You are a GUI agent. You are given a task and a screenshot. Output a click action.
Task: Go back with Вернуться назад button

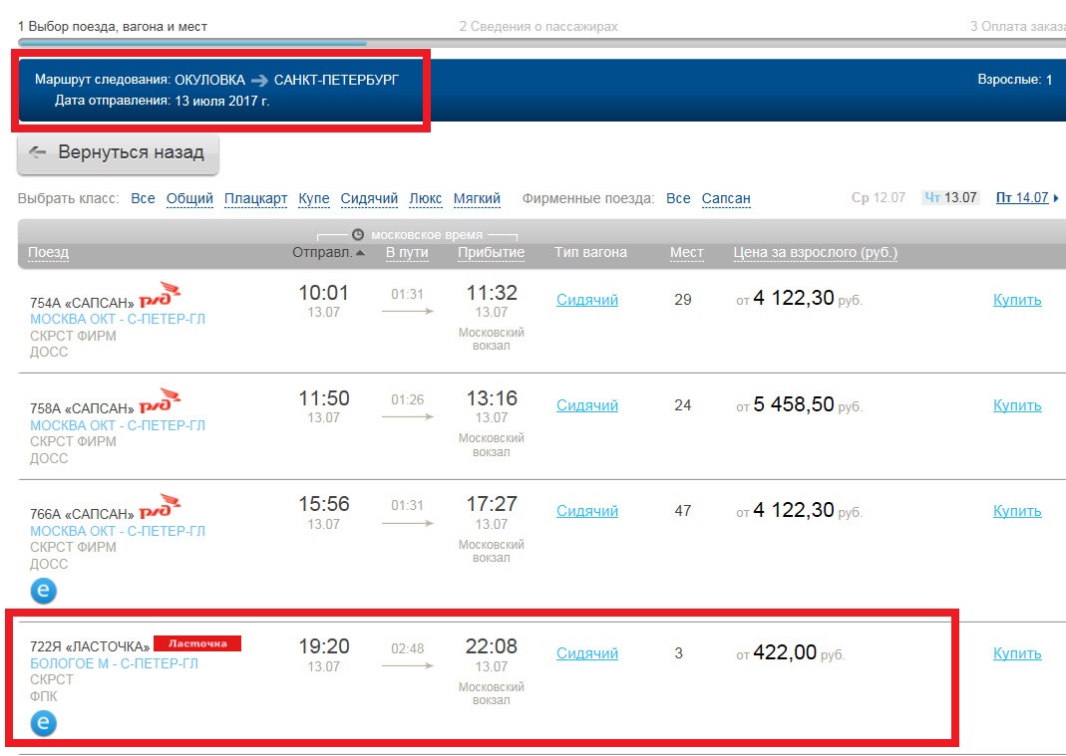click(x=119, y=153)
